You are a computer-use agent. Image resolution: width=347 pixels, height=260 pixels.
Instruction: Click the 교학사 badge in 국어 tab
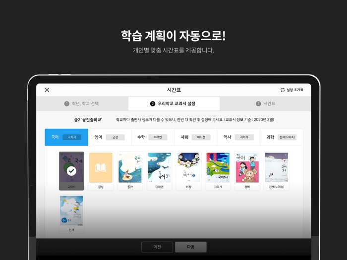pyautogui.click(x=72, y=137)
